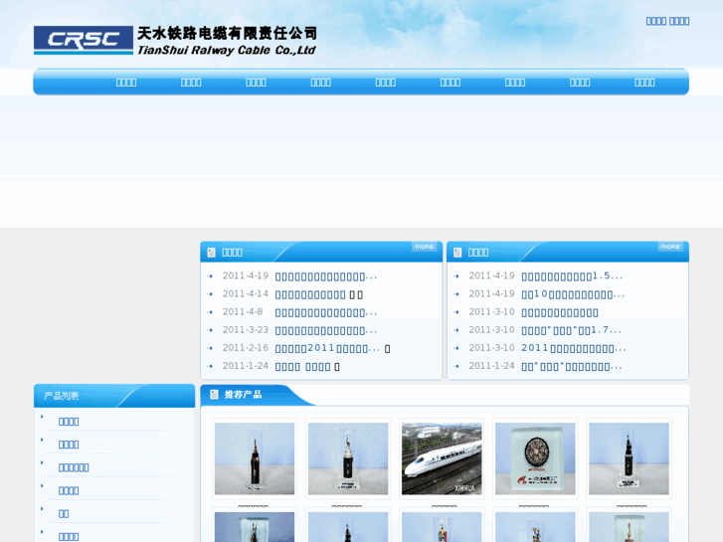Open the 2011-3-10 headline ending in '1.7...'
Viewport: 723px width, 542px height.
(571, 330)
